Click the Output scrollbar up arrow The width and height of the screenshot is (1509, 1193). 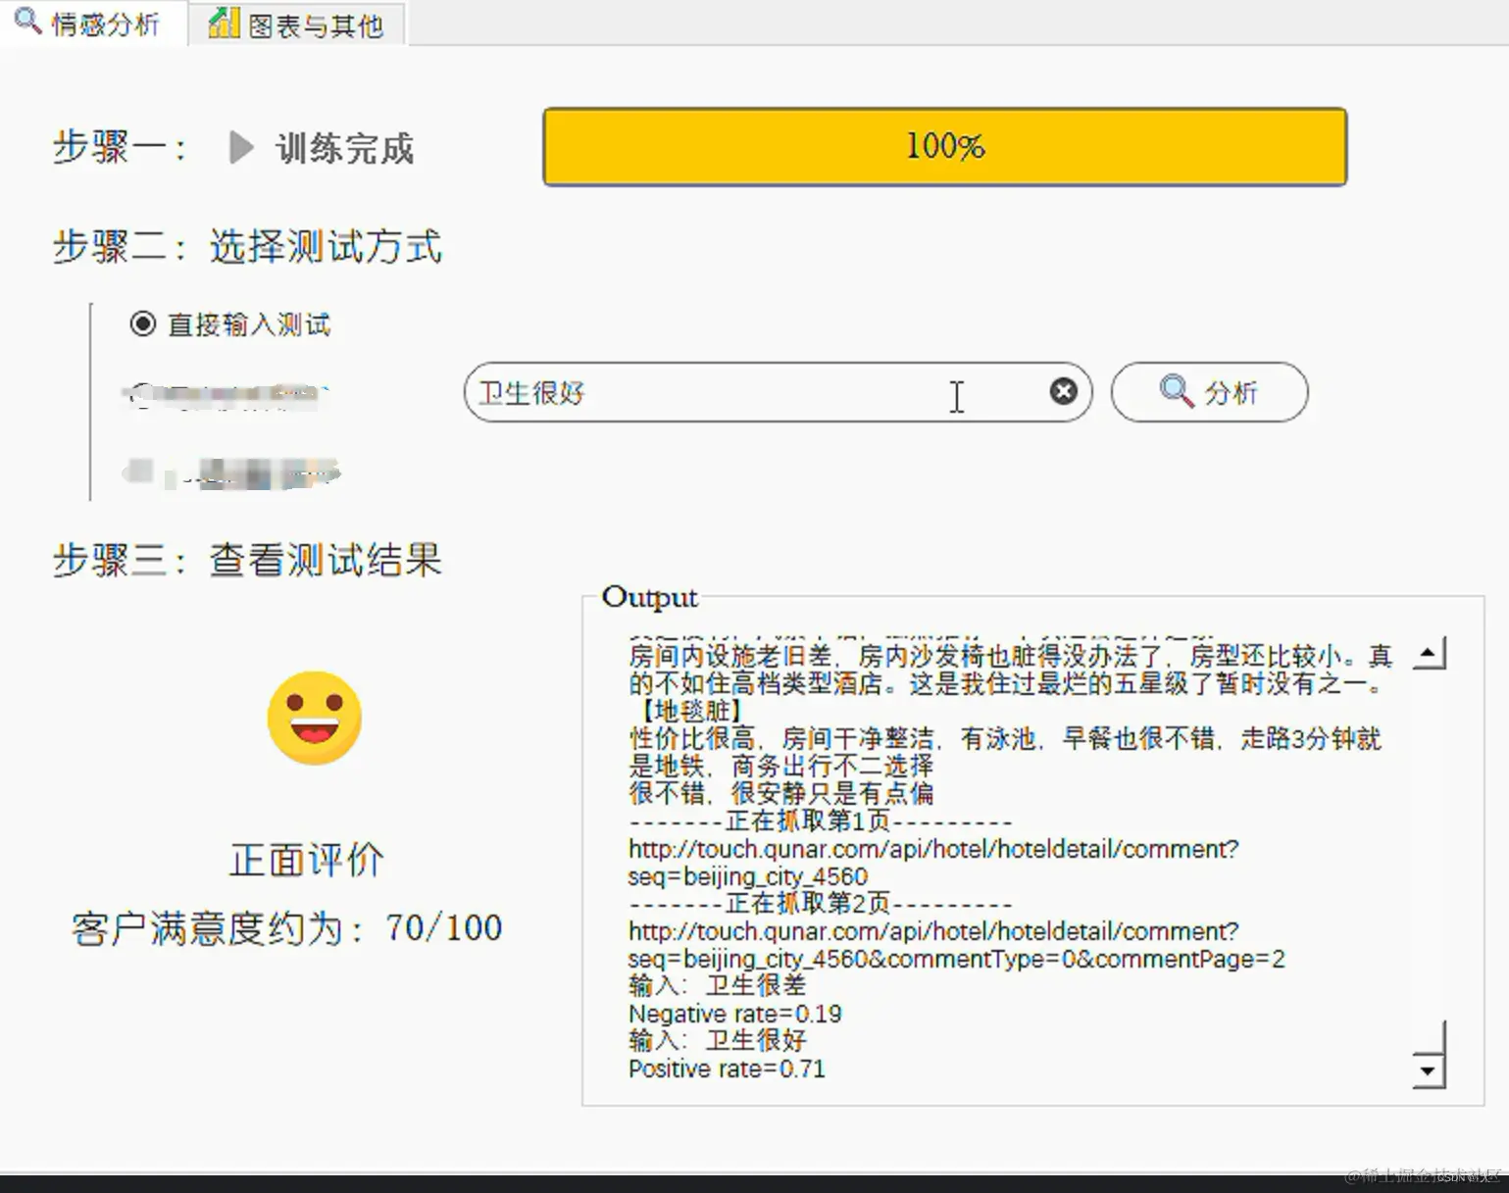[x=1429, y=653]
